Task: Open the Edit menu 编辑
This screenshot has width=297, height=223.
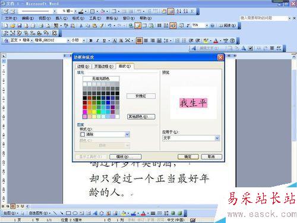Action: (x=28, y=18)
